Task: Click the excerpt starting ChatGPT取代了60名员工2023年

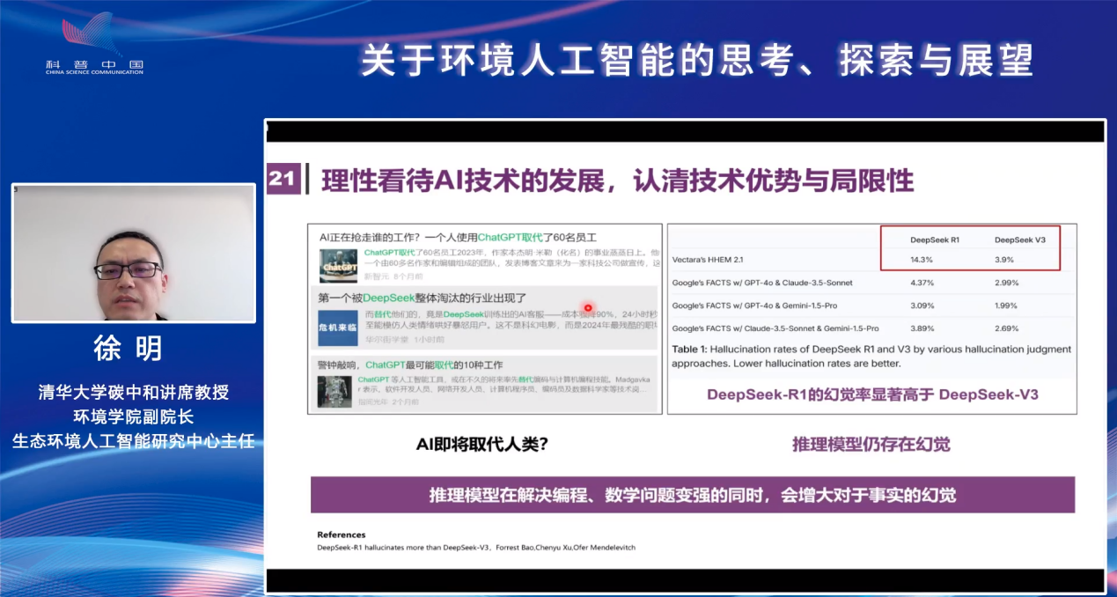Action: point(511,258)
